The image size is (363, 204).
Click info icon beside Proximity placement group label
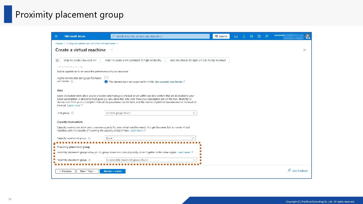coord(89,160)
